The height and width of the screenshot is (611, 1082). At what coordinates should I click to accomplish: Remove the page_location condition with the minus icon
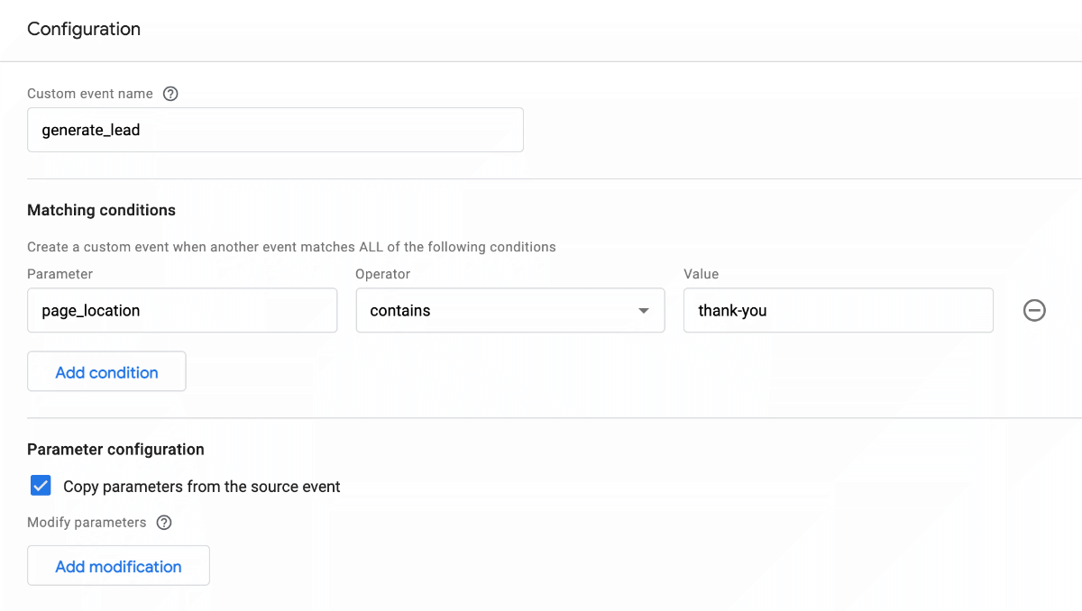point(1034,311)
